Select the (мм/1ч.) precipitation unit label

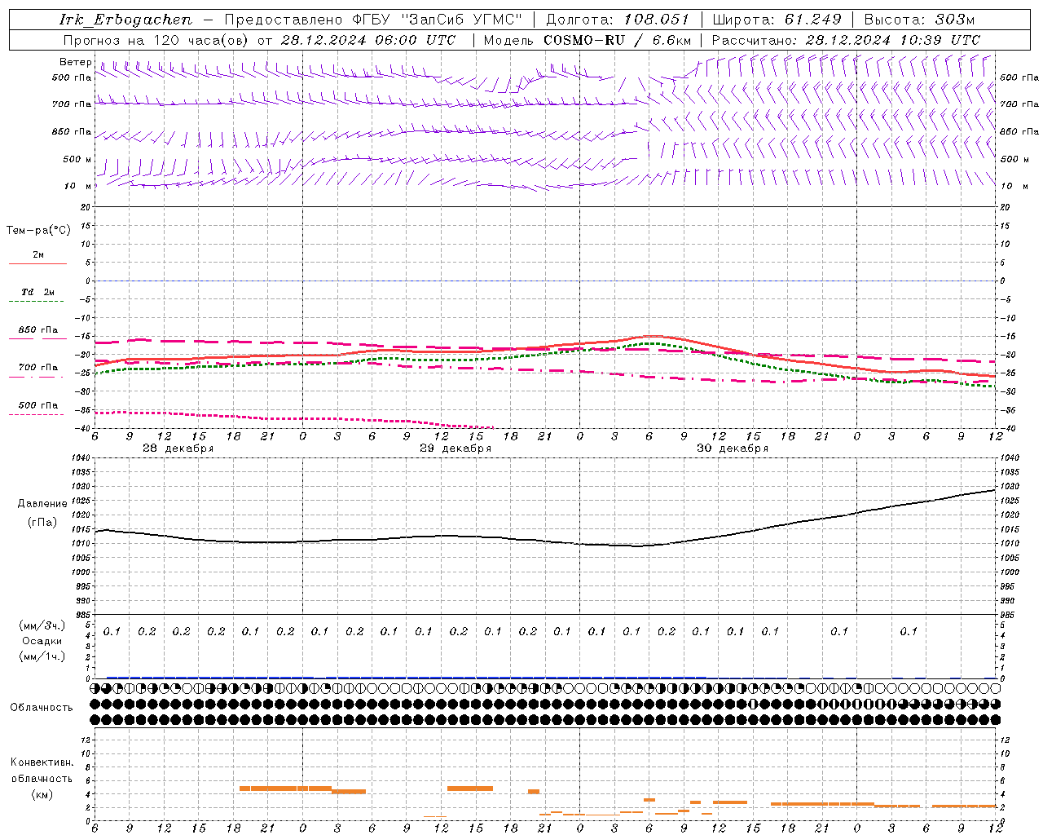click(x=42, y=656)
